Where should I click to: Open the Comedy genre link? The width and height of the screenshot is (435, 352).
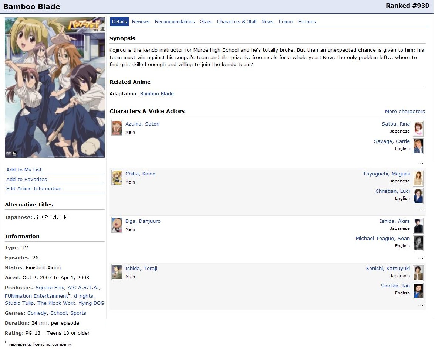click(37, 313)
